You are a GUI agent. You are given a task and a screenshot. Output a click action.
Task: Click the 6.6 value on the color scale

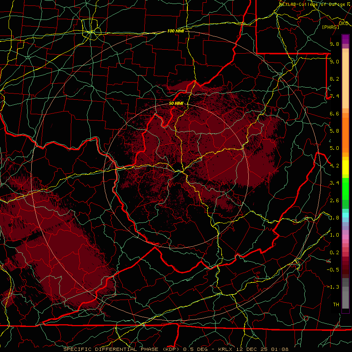(334, 113)
